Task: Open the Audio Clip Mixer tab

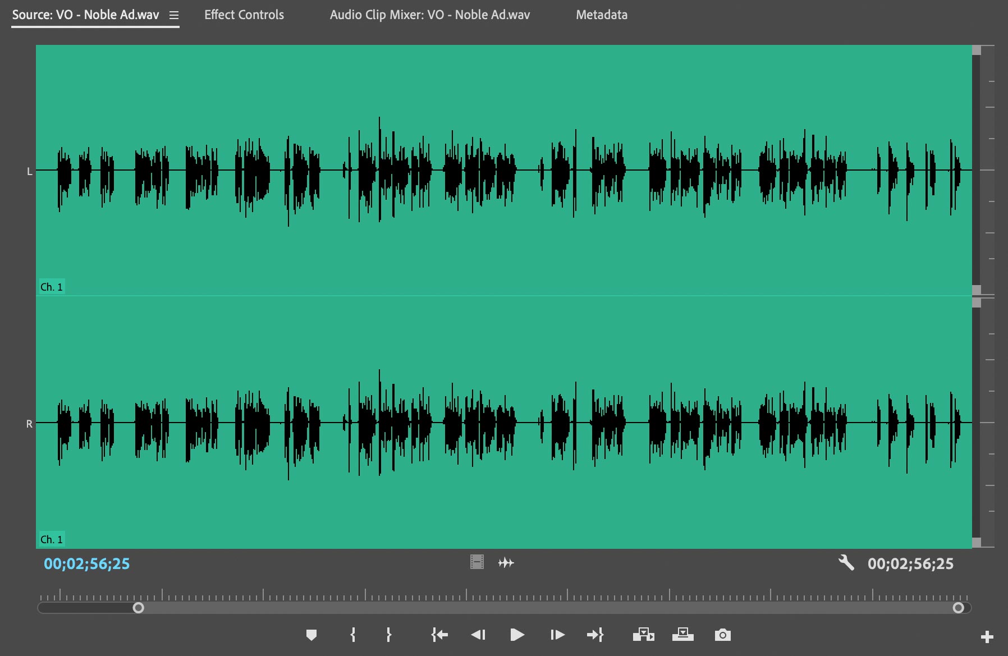Action: coord(429,15)
